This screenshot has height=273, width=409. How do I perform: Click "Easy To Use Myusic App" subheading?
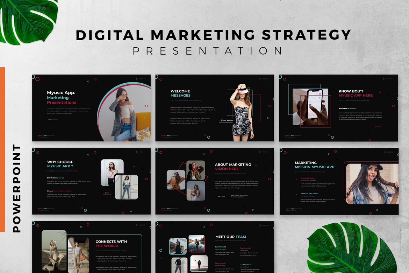pyautogui.click(x=56, y=178)
